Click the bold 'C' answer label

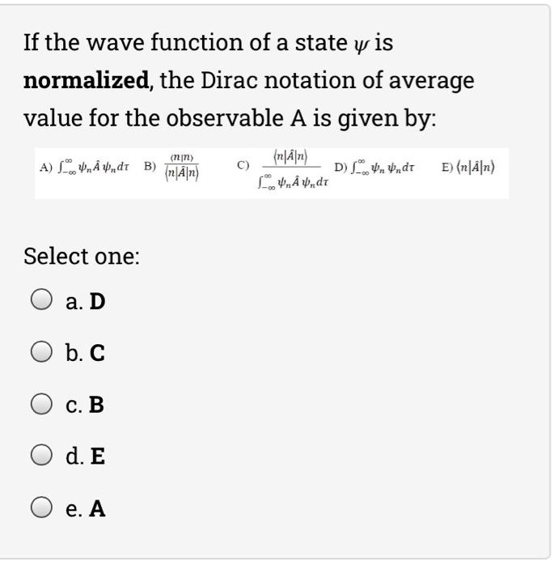point(97,354)
